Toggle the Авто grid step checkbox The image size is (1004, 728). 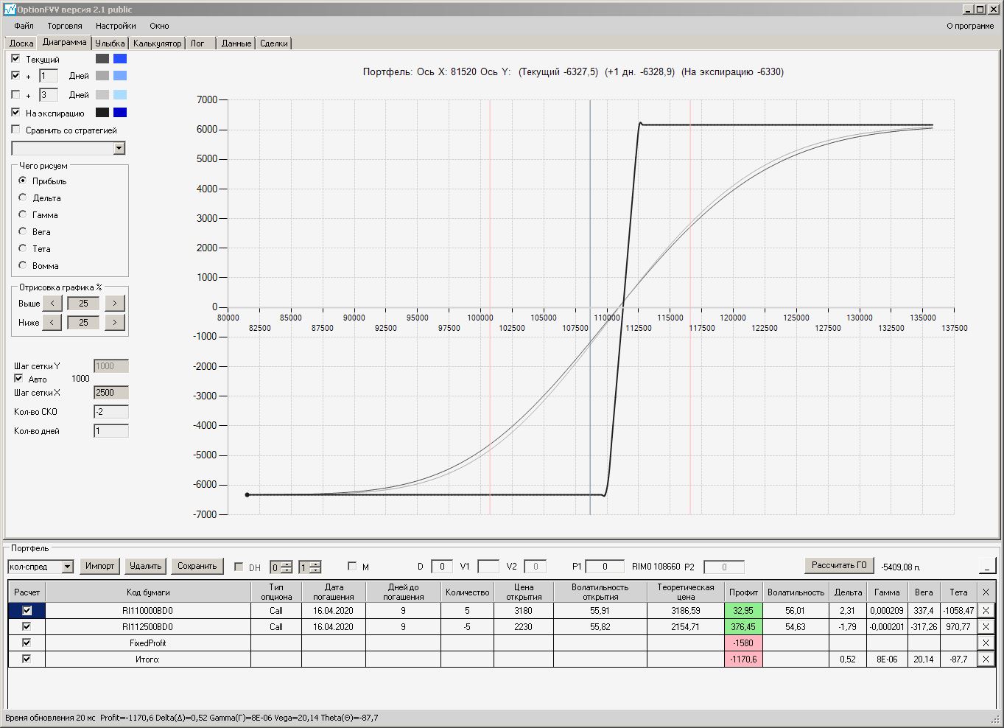(x=18, y=379)
